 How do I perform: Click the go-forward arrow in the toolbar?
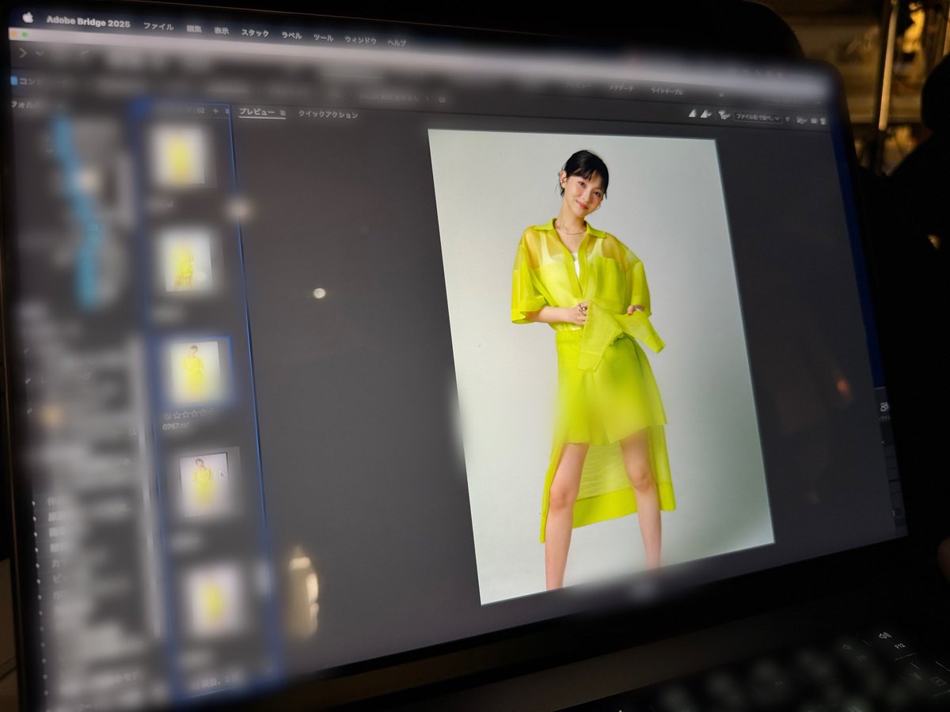point(23,53)
